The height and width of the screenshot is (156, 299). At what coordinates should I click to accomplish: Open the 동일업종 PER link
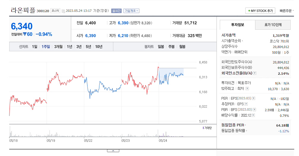click(x=234, y=125)
